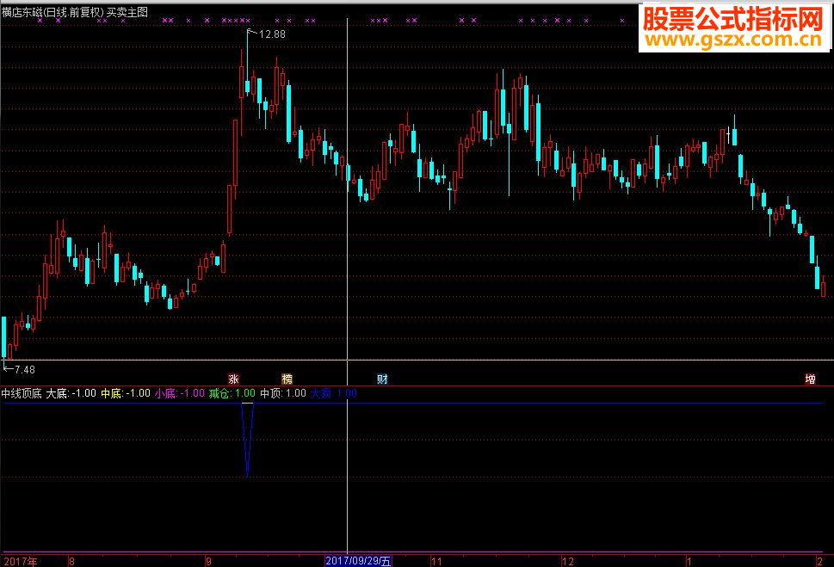Click the 大底: -1.00 indicator value
Viewport: 834px width, 567px height.
[x=71, y=393]
